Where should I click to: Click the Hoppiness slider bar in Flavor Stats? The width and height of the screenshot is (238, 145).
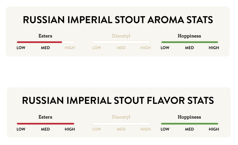pos(189,124)
